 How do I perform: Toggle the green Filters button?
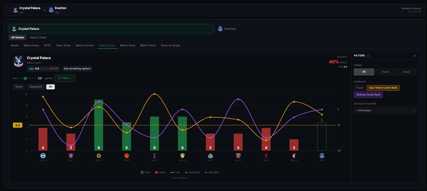tap(65, 78)
